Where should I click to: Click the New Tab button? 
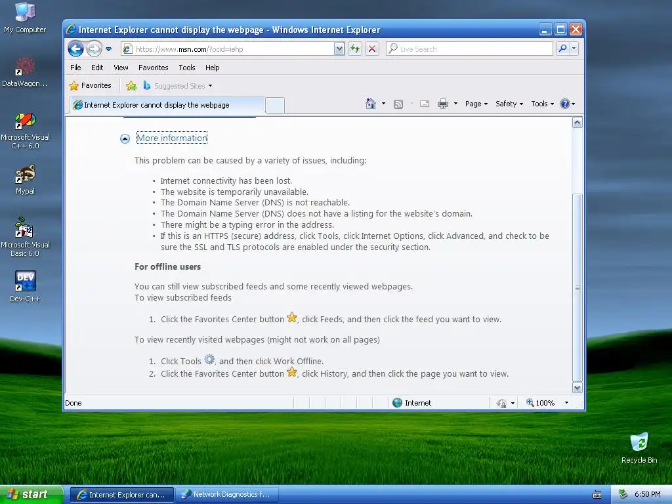click(x=275, y=106)
